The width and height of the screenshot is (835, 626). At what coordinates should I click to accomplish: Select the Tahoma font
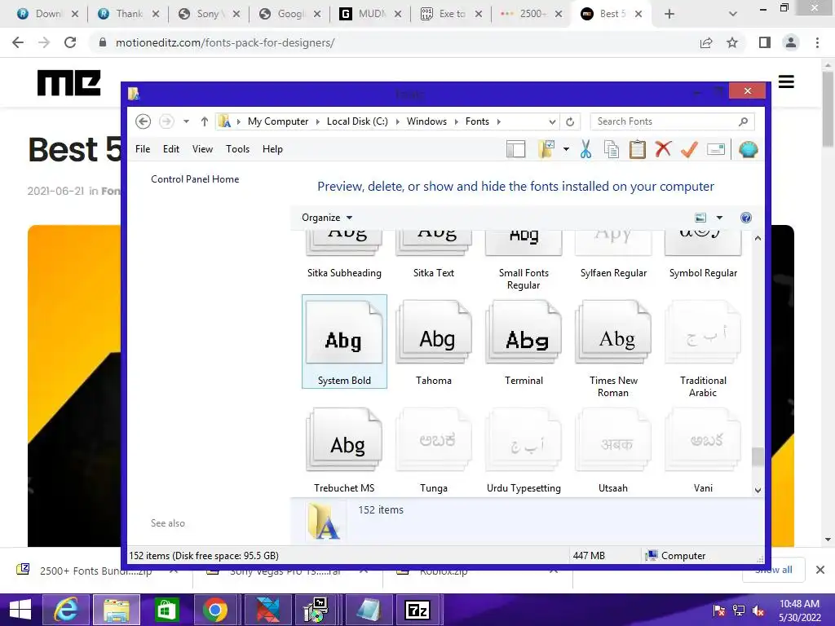(434, 342)
